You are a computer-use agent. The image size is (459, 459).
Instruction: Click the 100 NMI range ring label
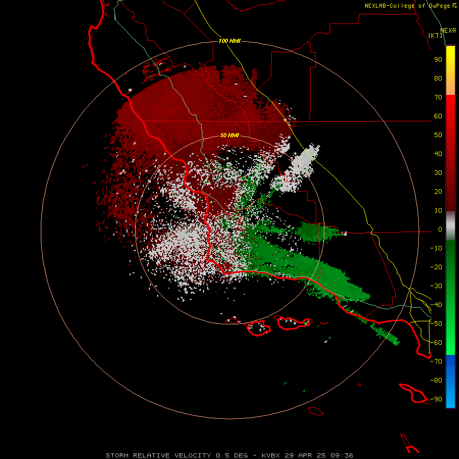pyautogui.click(x=229, y=41)
